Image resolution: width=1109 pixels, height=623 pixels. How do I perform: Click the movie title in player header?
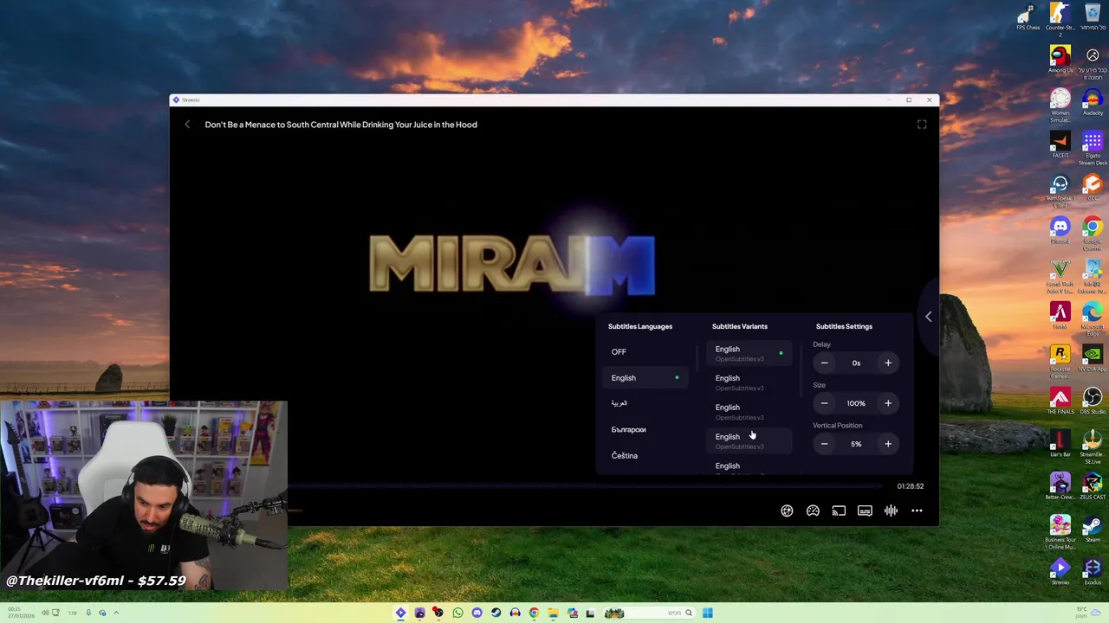(340, 125)
